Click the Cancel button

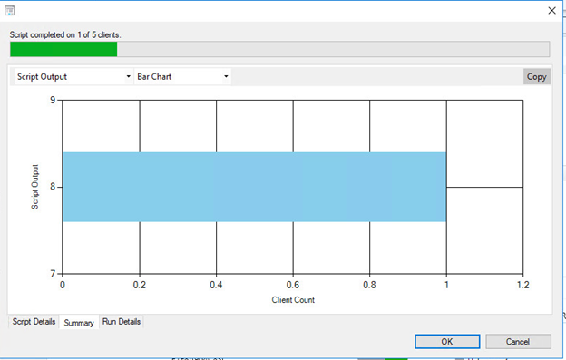(518, 342)
